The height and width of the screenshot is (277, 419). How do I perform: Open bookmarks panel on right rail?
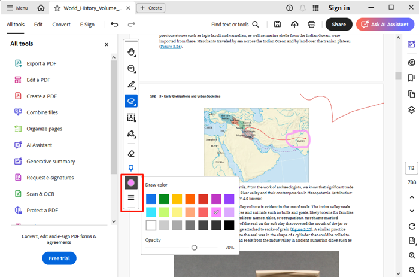tap(412, 78)
